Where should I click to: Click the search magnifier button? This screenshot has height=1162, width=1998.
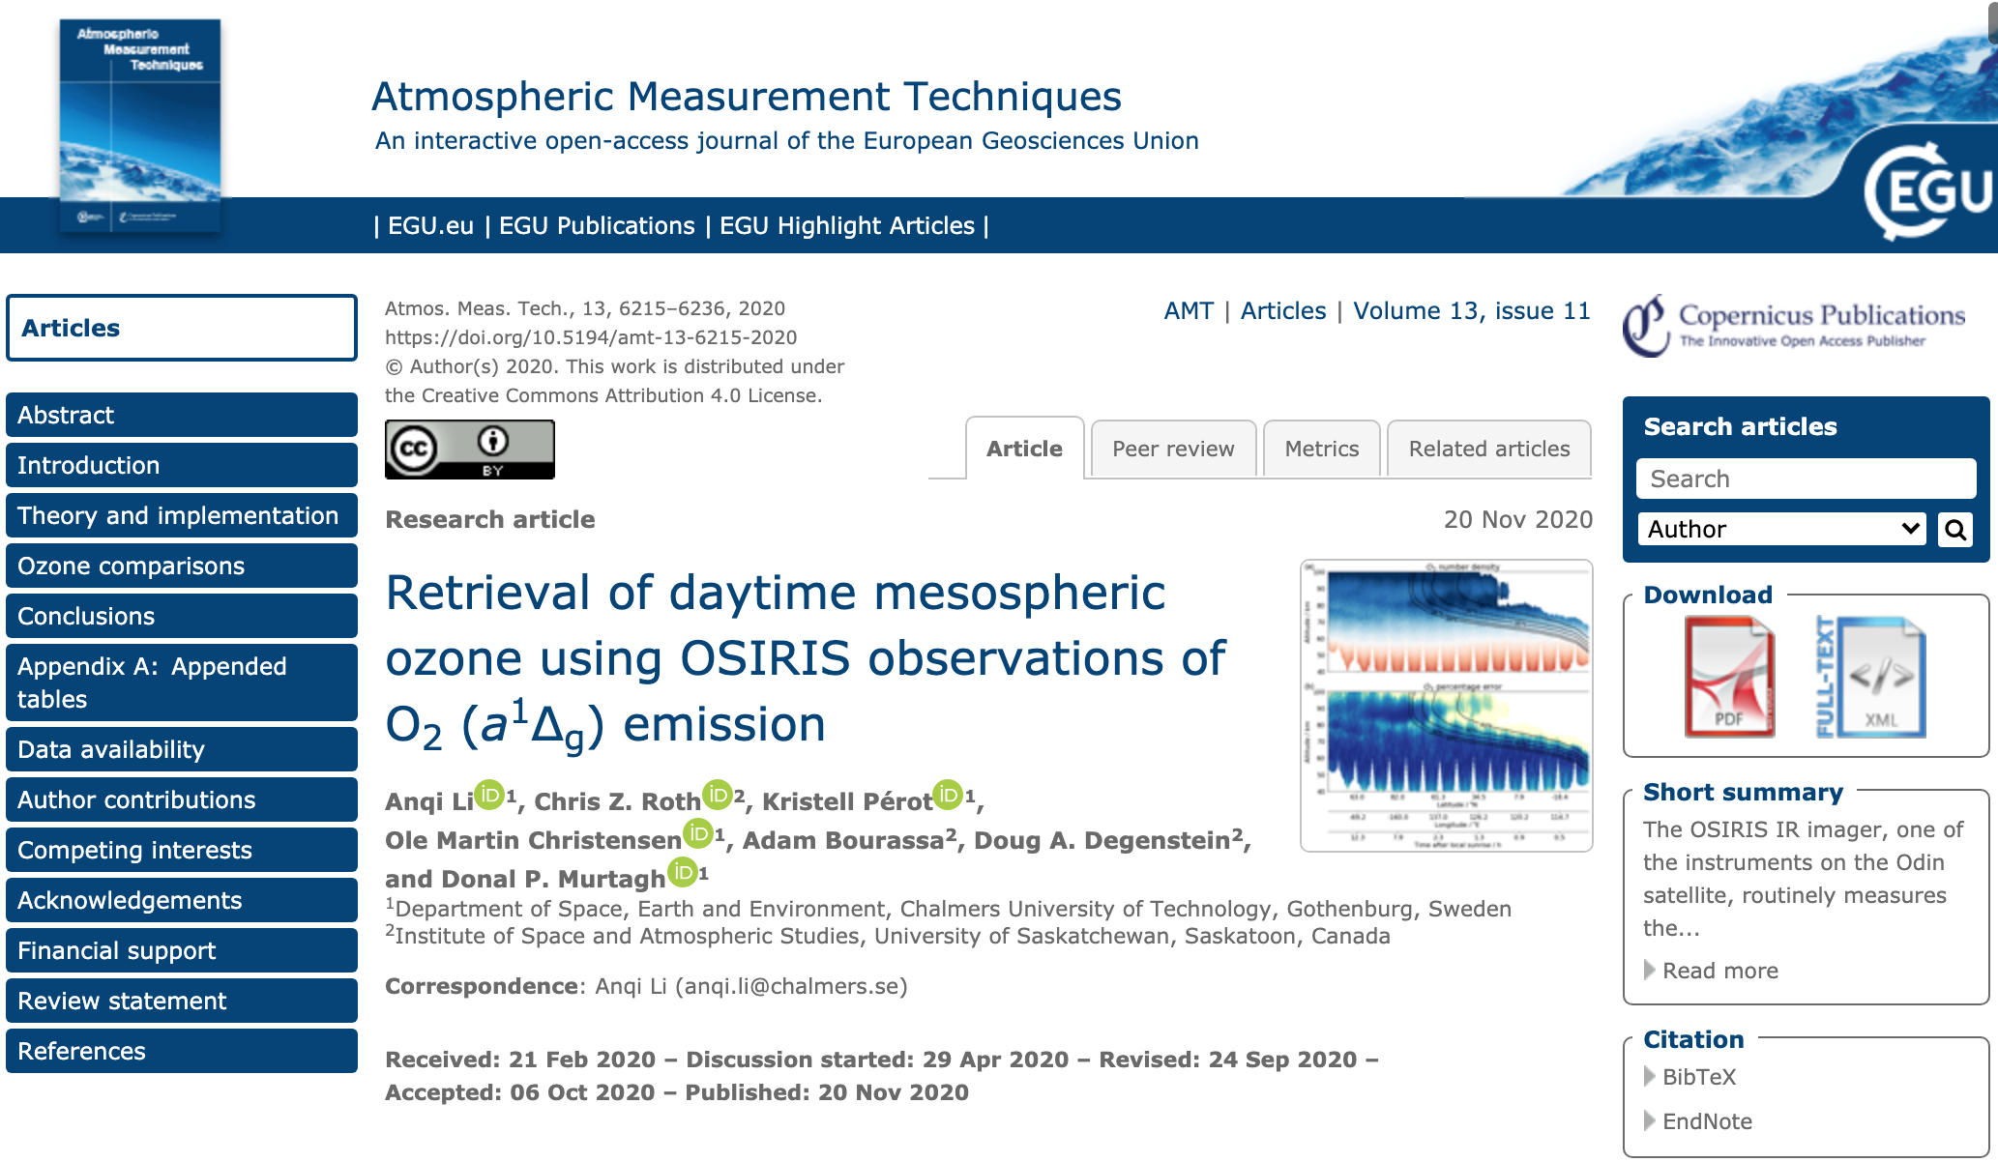click(x=1954, y=530)
